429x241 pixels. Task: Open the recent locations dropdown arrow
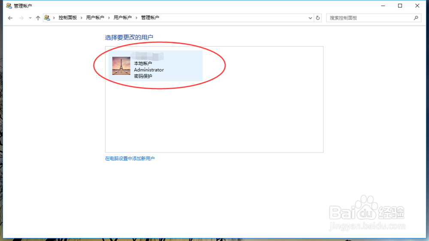pos(30,18)
